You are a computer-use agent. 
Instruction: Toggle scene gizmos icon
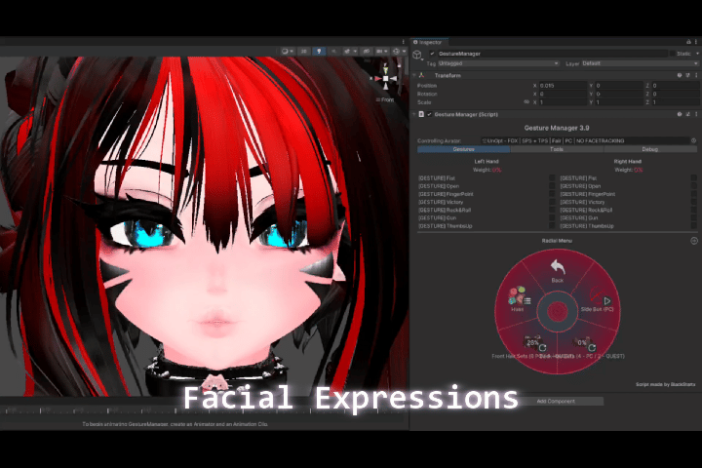click(x=396, y=52)
